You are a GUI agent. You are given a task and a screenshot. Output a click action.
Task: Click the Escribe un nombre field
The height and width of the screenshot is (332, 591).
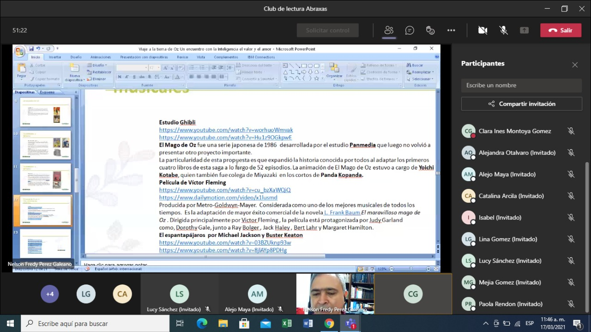[521, 85]
